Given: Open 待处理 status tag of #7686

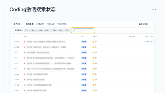Looking at the screenshot, I should point(84,58).
